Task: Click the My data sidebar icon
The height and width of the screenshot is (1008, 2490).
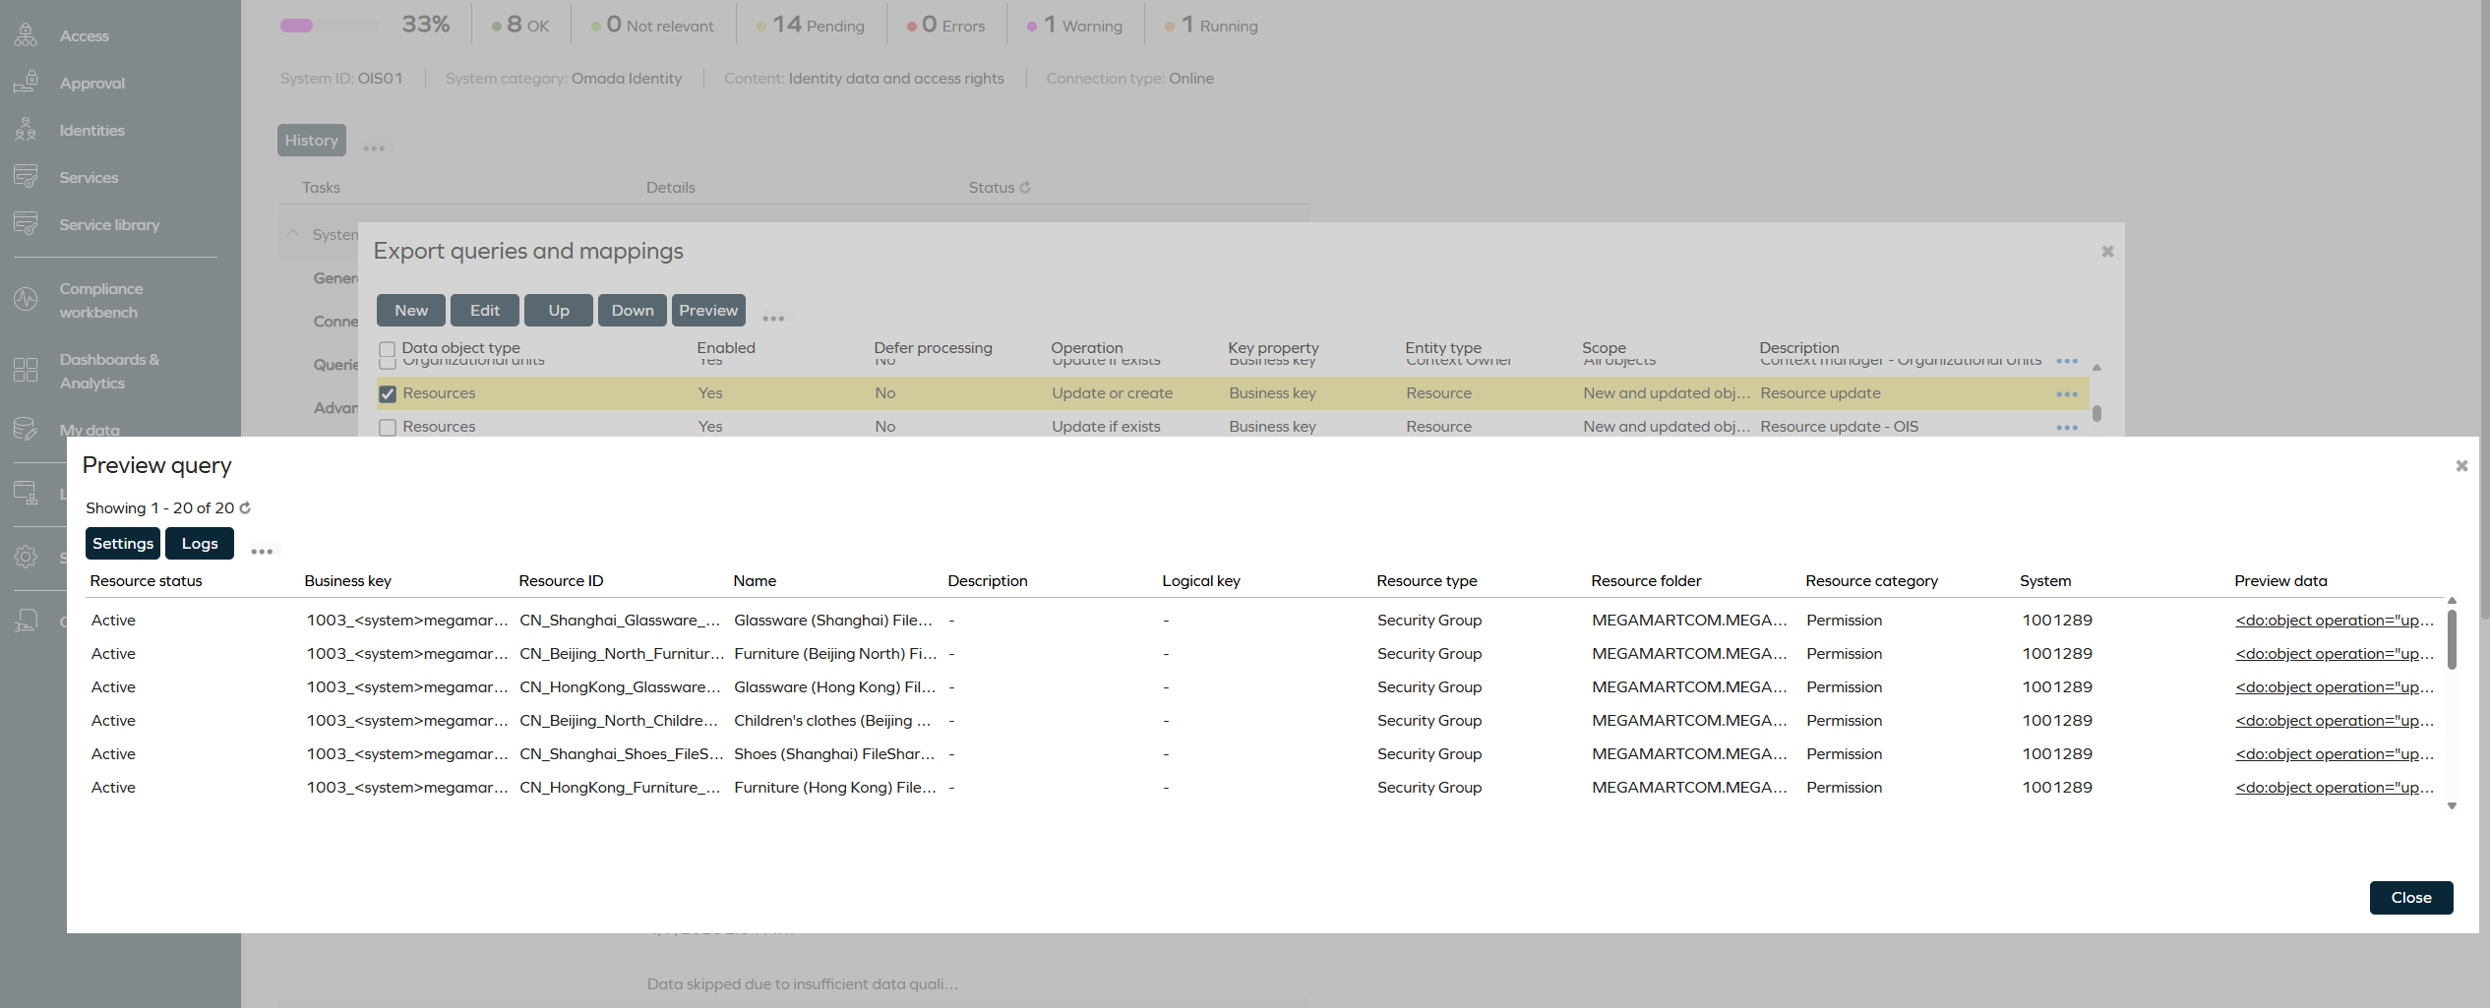Action: click(x=26, y=430)
